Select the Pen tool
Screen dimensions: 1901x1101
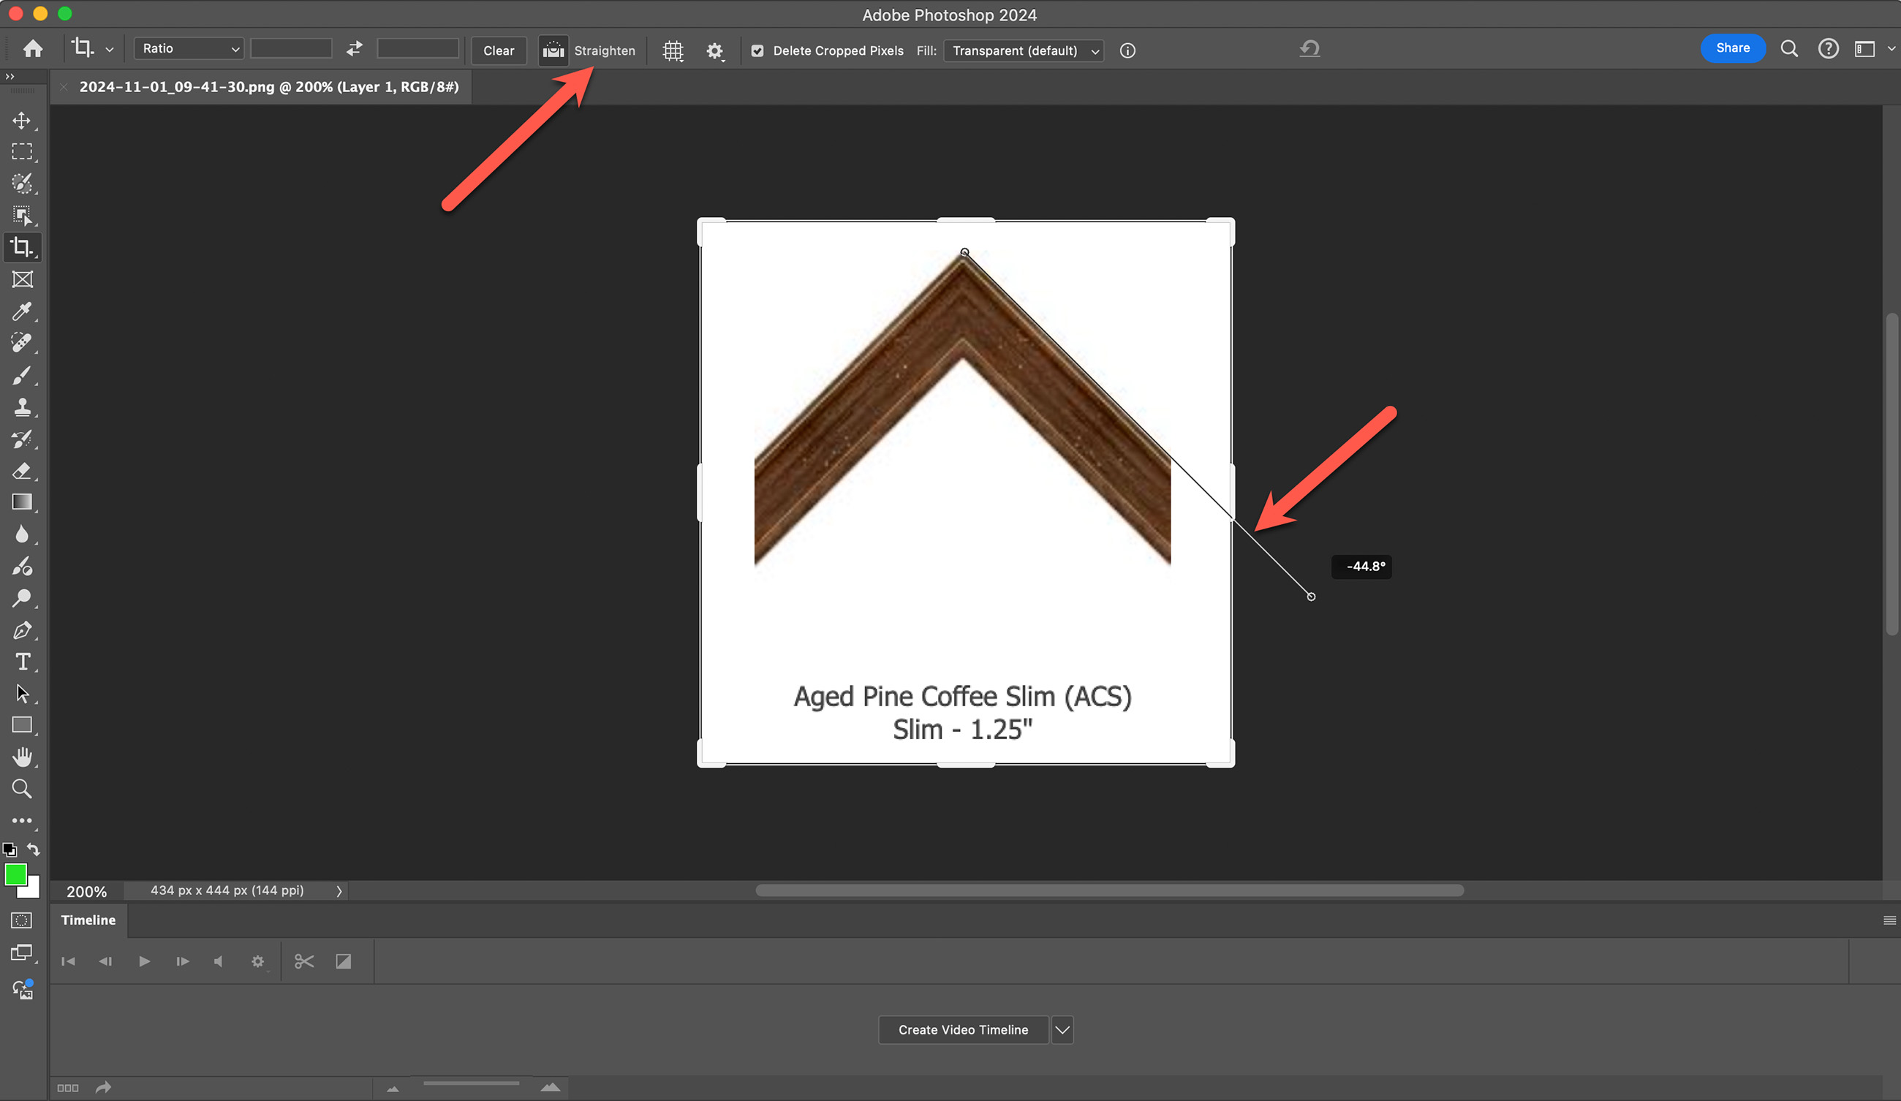click(22, 630)
